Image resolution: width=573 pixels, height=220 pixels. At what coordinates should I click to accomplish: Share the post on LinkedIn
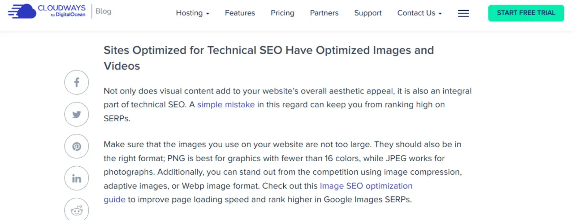pyautogui.click(x=76, y=178)
